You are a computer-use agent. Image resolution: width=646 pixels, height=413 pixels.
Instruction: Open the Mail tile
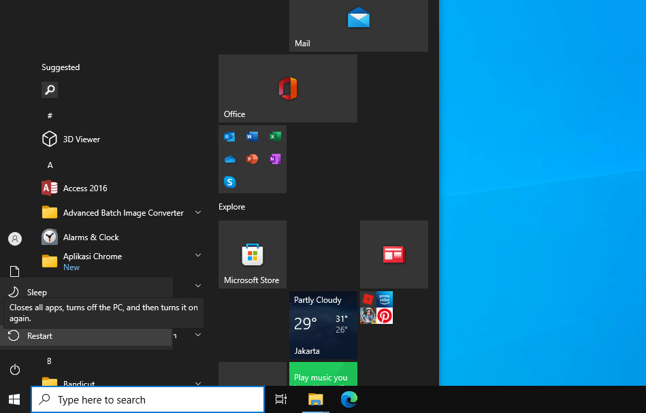point(359,26)
